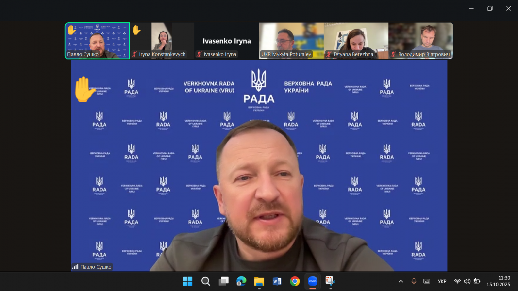Open the Windows Start menu
518x291 pixels.
pyautogui.click(x=187, y=281)
